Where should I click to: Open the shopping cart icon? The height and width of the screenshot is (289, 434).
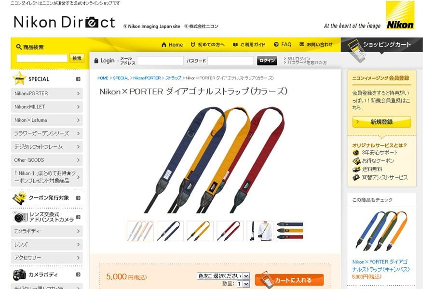tap(357, 50)
